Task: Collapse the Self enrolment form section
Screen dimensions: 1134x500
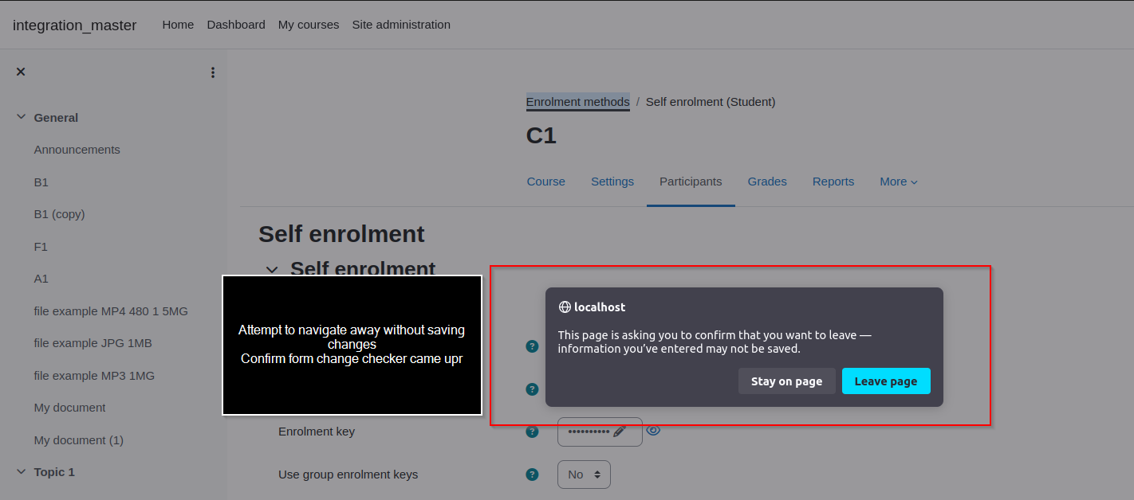Action: tap(272, 270)
